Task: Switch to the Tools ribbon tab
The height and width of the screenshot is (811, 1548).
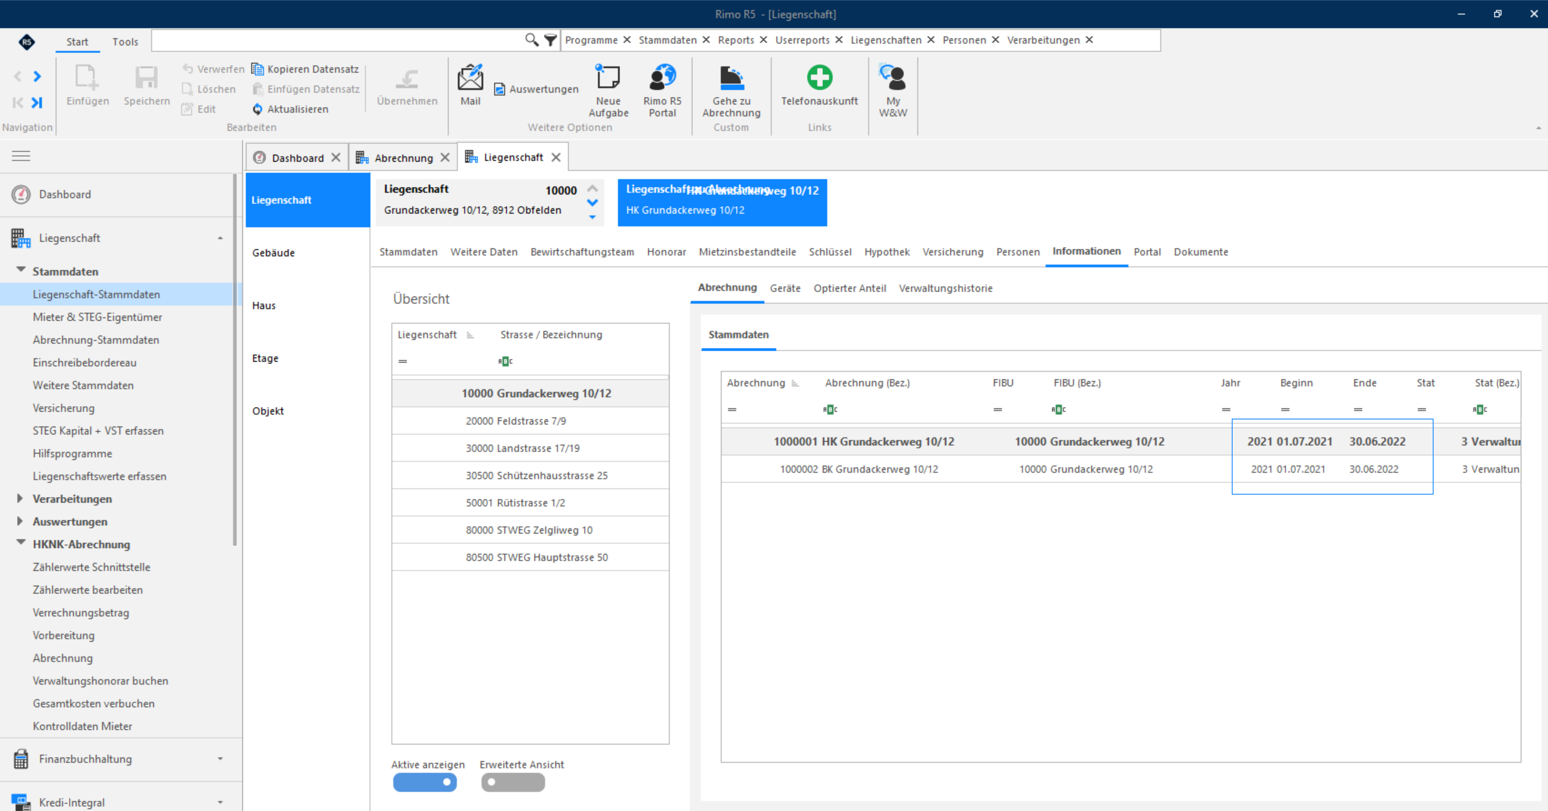Action: coord(125,42)
